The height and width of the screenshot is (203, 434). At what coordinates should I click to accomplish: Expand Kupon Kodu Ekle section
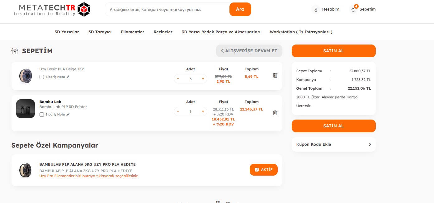click(333, 144)
